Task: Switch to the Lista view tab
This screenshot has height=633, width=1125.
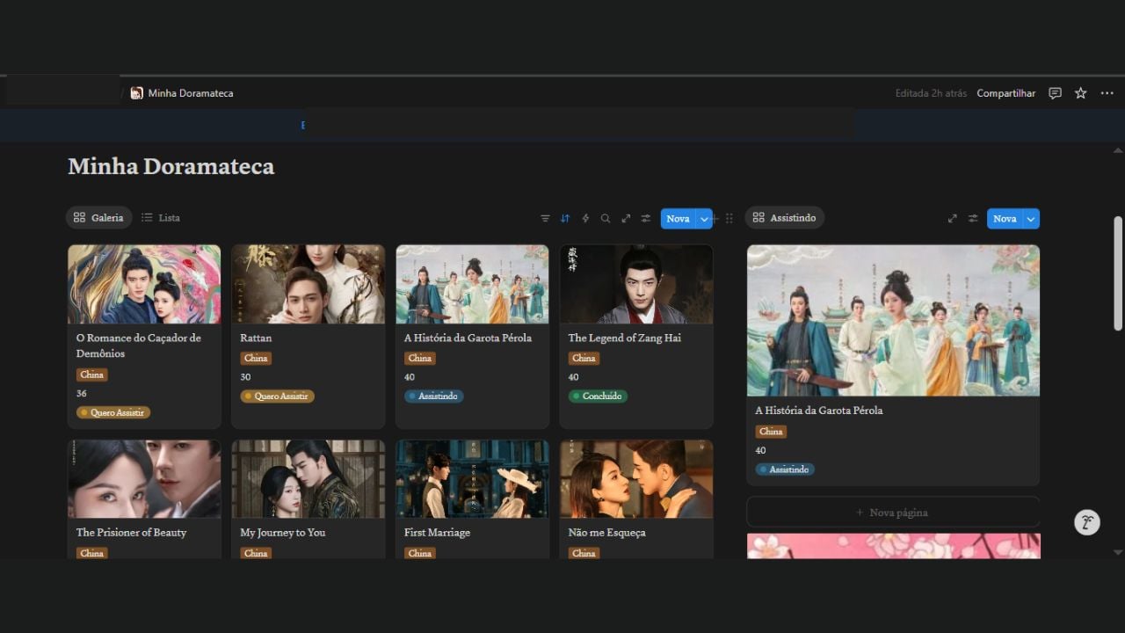Action: point(161,218)
